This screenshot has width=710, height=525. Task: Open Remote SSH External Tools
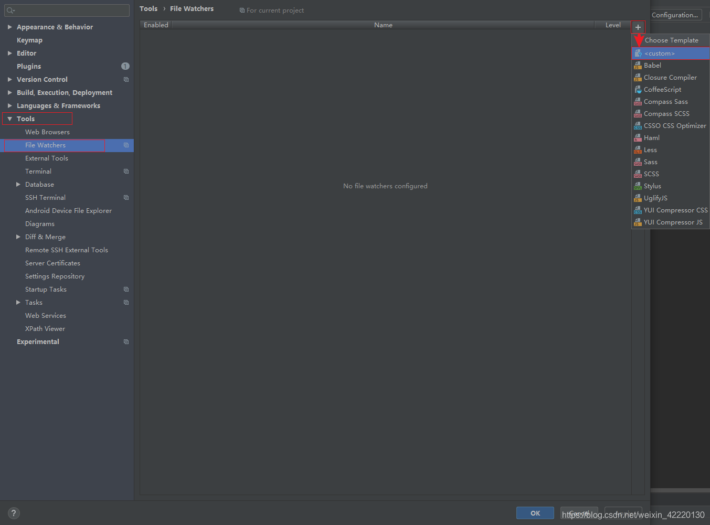tap(67, 250)
